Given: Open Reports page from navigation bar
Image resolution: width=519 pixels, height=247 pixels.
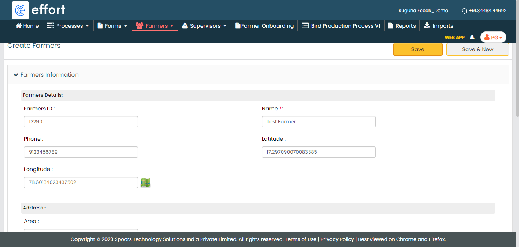Looking at the screenshot, I should coord(402,26).
